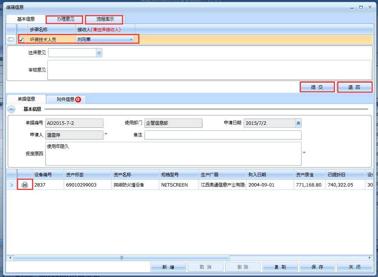Viewport: 378px width, 277px height.
Task: Click into the 审核意见 text area
Action: (209, 70)
